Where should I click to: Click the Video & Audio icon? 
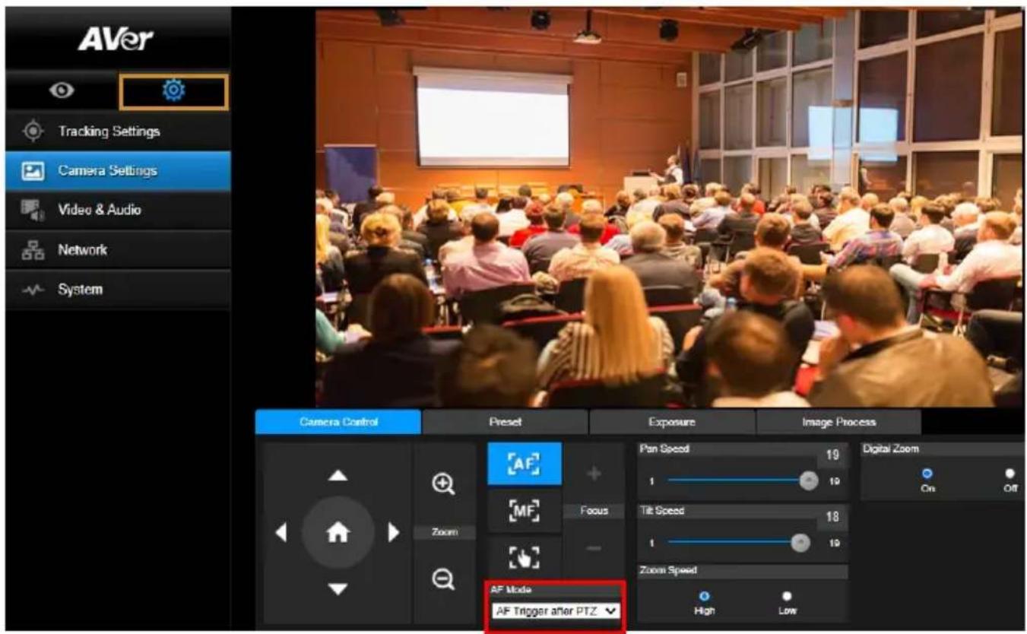(33, 211)
